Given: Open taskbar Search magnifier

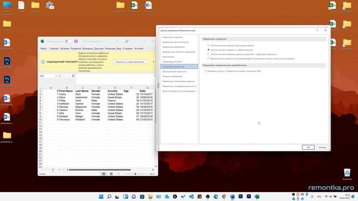Looking at the screenshot, I should click(109, 197).
